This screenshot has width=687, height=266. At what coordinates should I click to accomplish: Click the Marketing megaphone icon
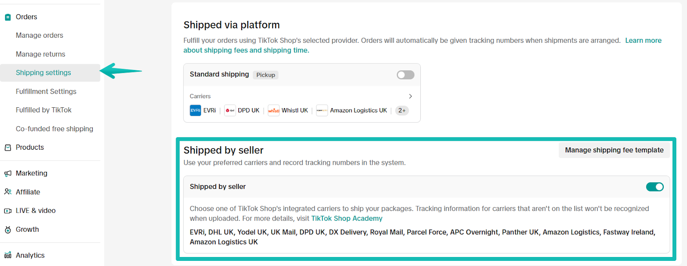click(x=7, y=173)
